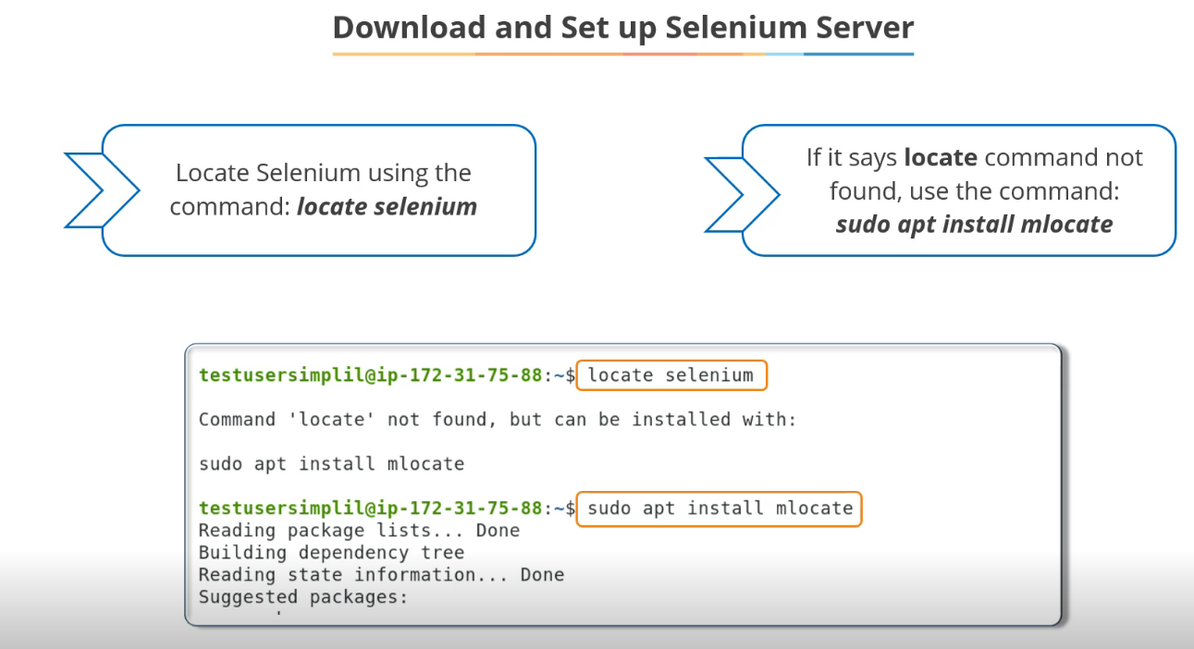The height and width of the screenshot is (649, 1194).
Task: Click bold word 'locate' in right callout
Action: [x=941, y=157]
